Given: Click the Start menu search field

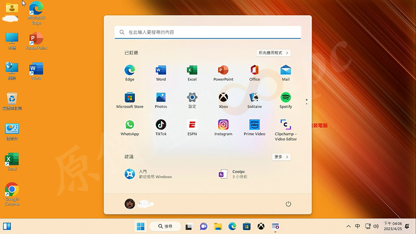Looking at the screenshot, I should (207, 32).
